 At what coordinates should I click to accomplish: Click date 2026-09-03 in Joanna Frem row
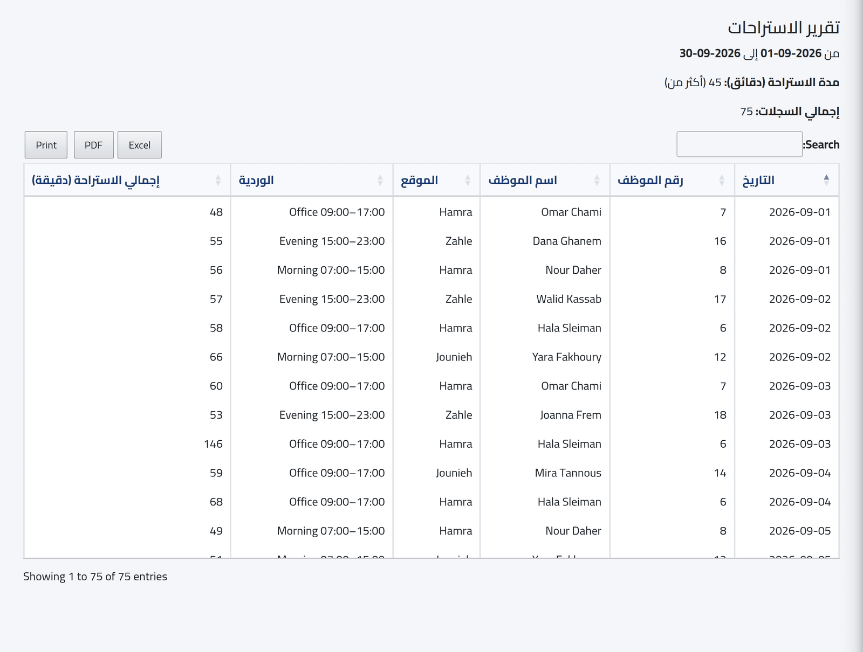[800, 415]
